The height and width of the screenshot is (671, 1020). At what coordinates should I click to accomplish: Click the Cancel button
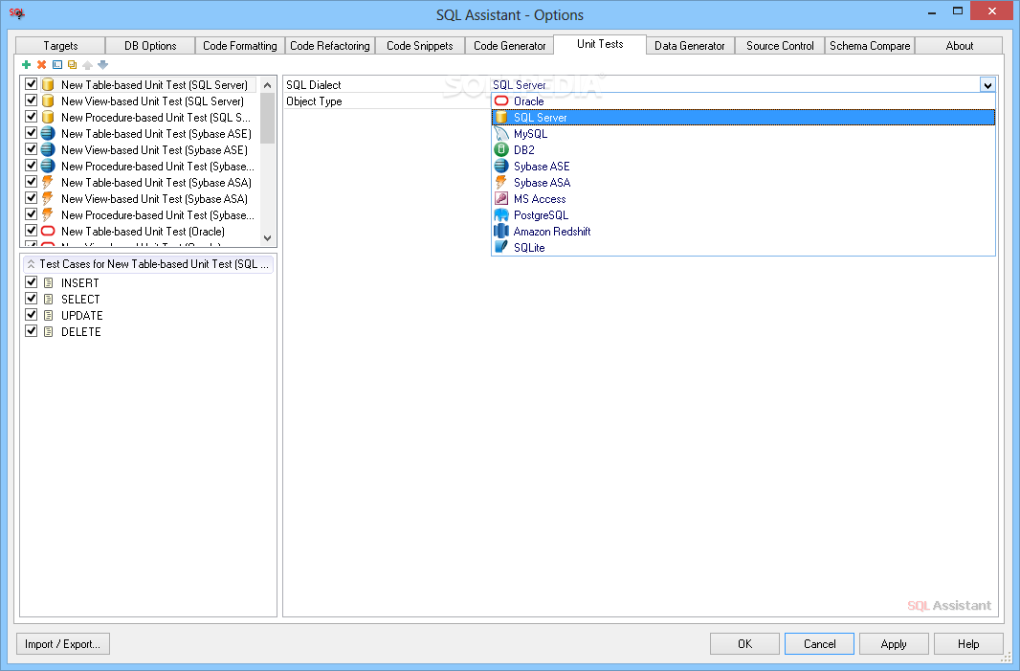[x=820, y=643]
